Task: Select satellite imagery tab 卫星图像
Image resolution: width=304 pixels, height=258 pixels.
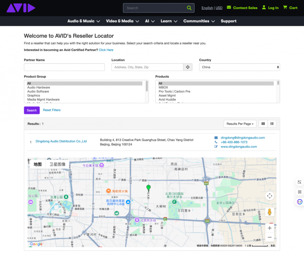Action: coord(57,164)
